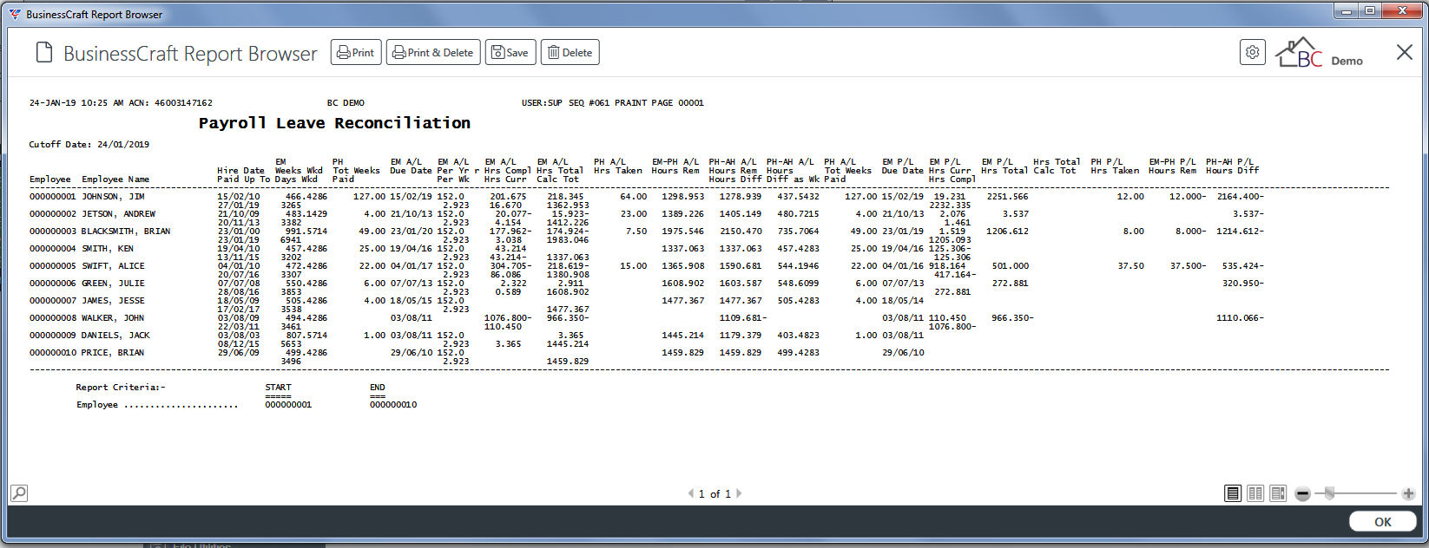Viewport: 1429px width, 548px height.
Task: Select page-with-thumbnails view icon
Action: click(1278, 493)
